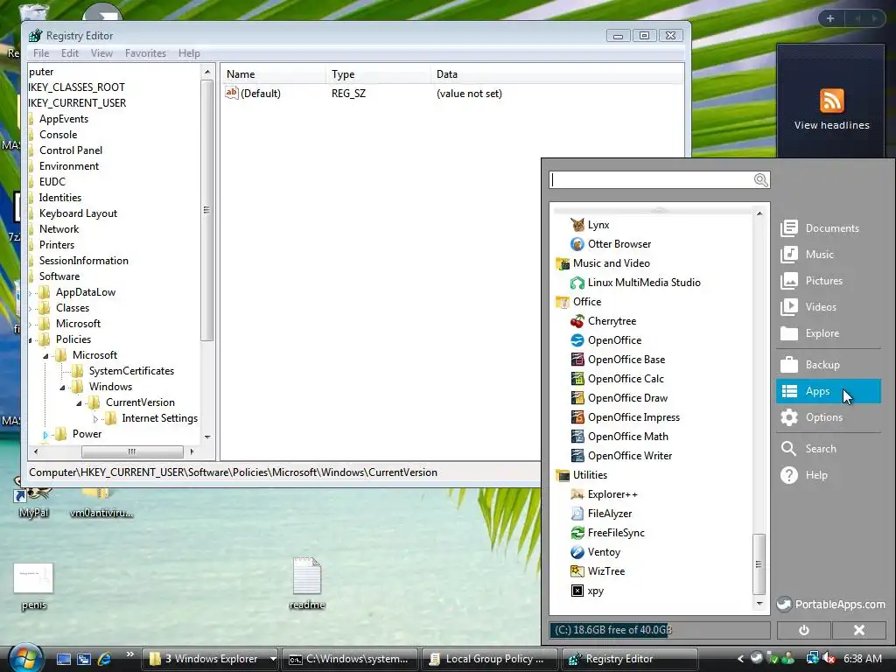The image size is (896, 672).
Task: Open Explorer++ utility
Action: point(604,494)
